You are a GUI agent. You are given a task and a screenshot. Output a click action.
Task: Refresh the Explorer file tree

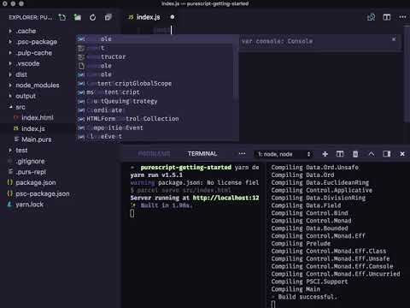92,17
